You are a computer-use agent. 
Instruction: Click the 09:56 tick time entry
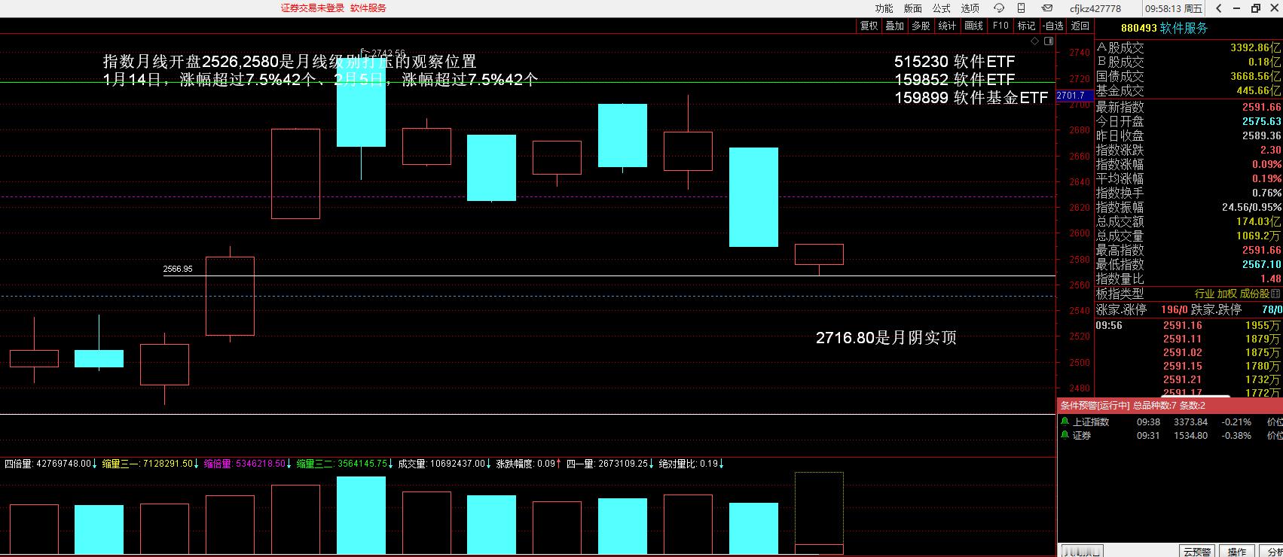[1108, 325]
